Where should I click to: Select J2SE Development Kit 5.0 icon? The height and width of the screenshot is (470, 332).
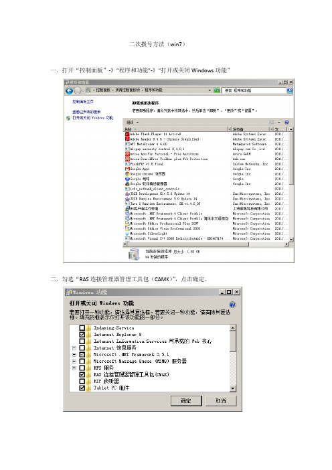(127, 193)
